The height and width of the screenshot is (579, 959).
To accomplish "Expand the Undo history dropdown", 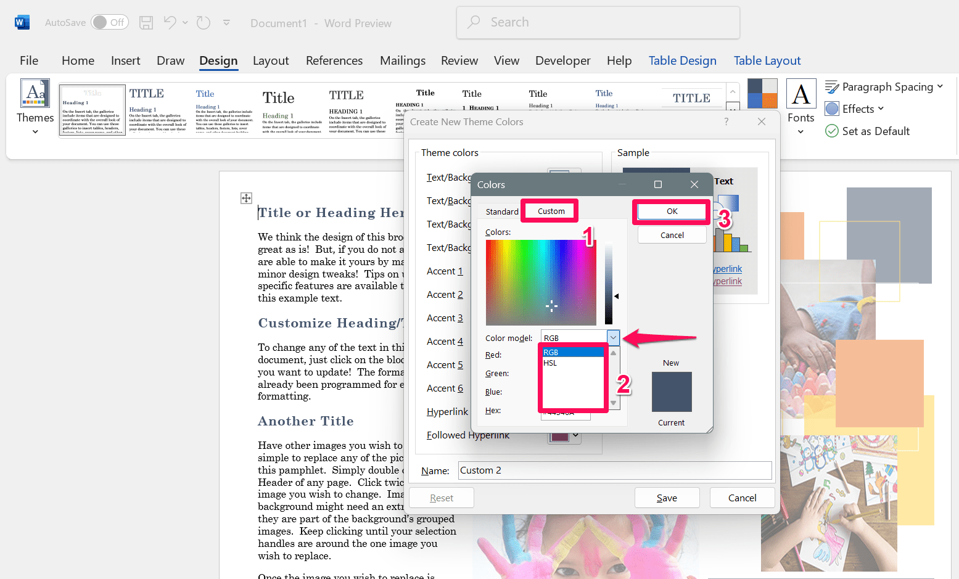I will [x=185, y=23].
